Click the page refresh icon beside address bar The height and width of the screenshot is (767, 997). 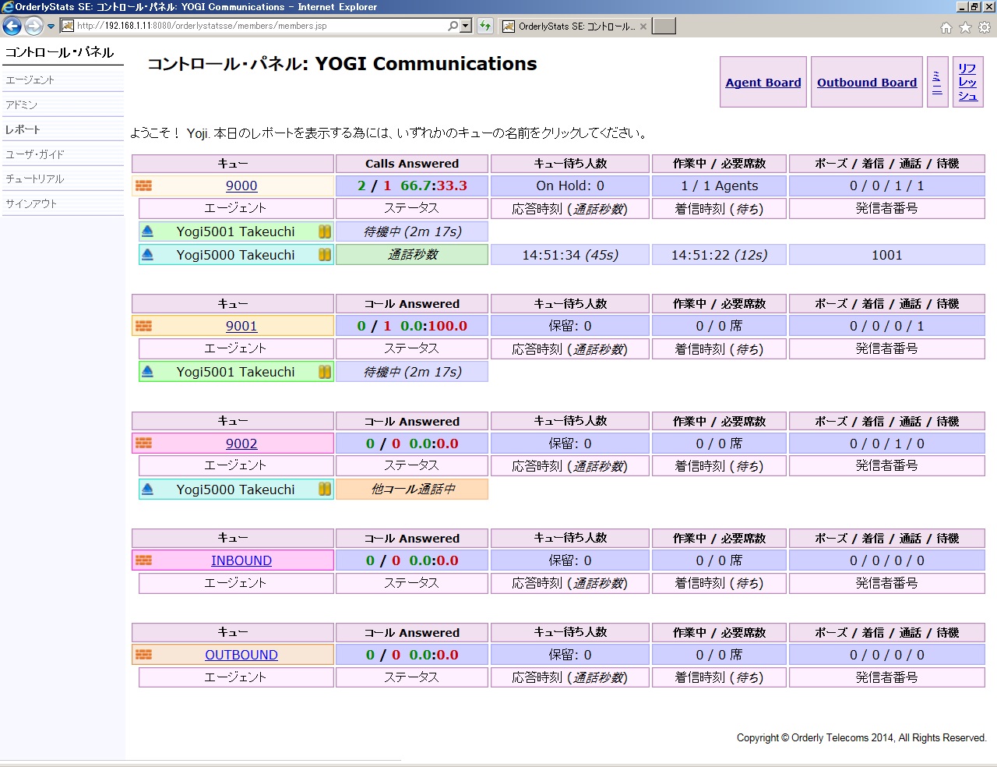point(485,26)
